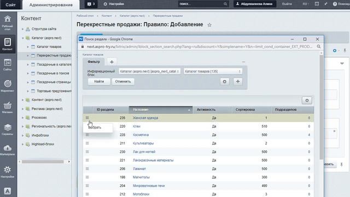This screenshot has height=197, width=350.
Task: Open row menu for Микроволновые печи
Action: coord(87,186)
